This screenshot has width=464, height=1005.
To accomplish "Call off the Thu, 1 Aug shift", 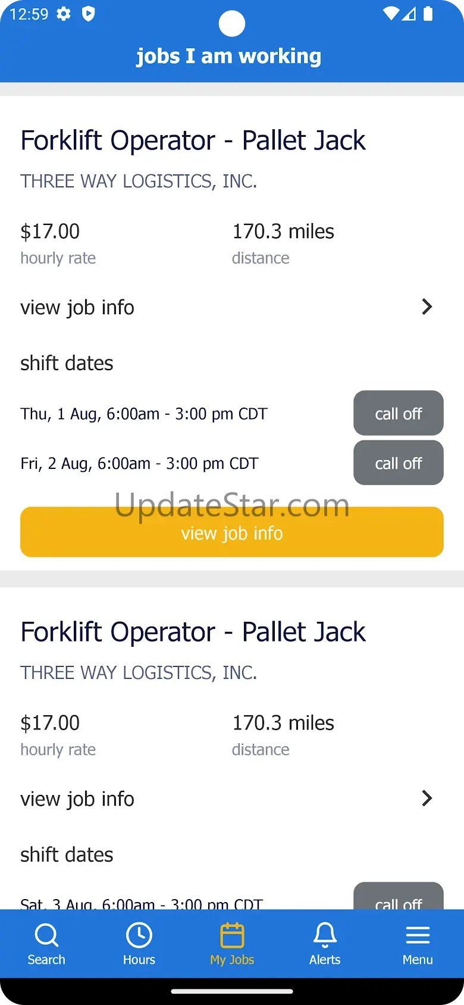I will click(398, 414).
